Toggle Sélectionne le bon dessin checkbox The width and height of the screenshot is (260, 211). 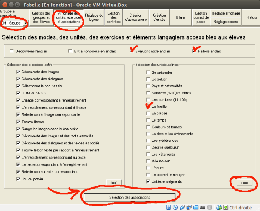18,86
